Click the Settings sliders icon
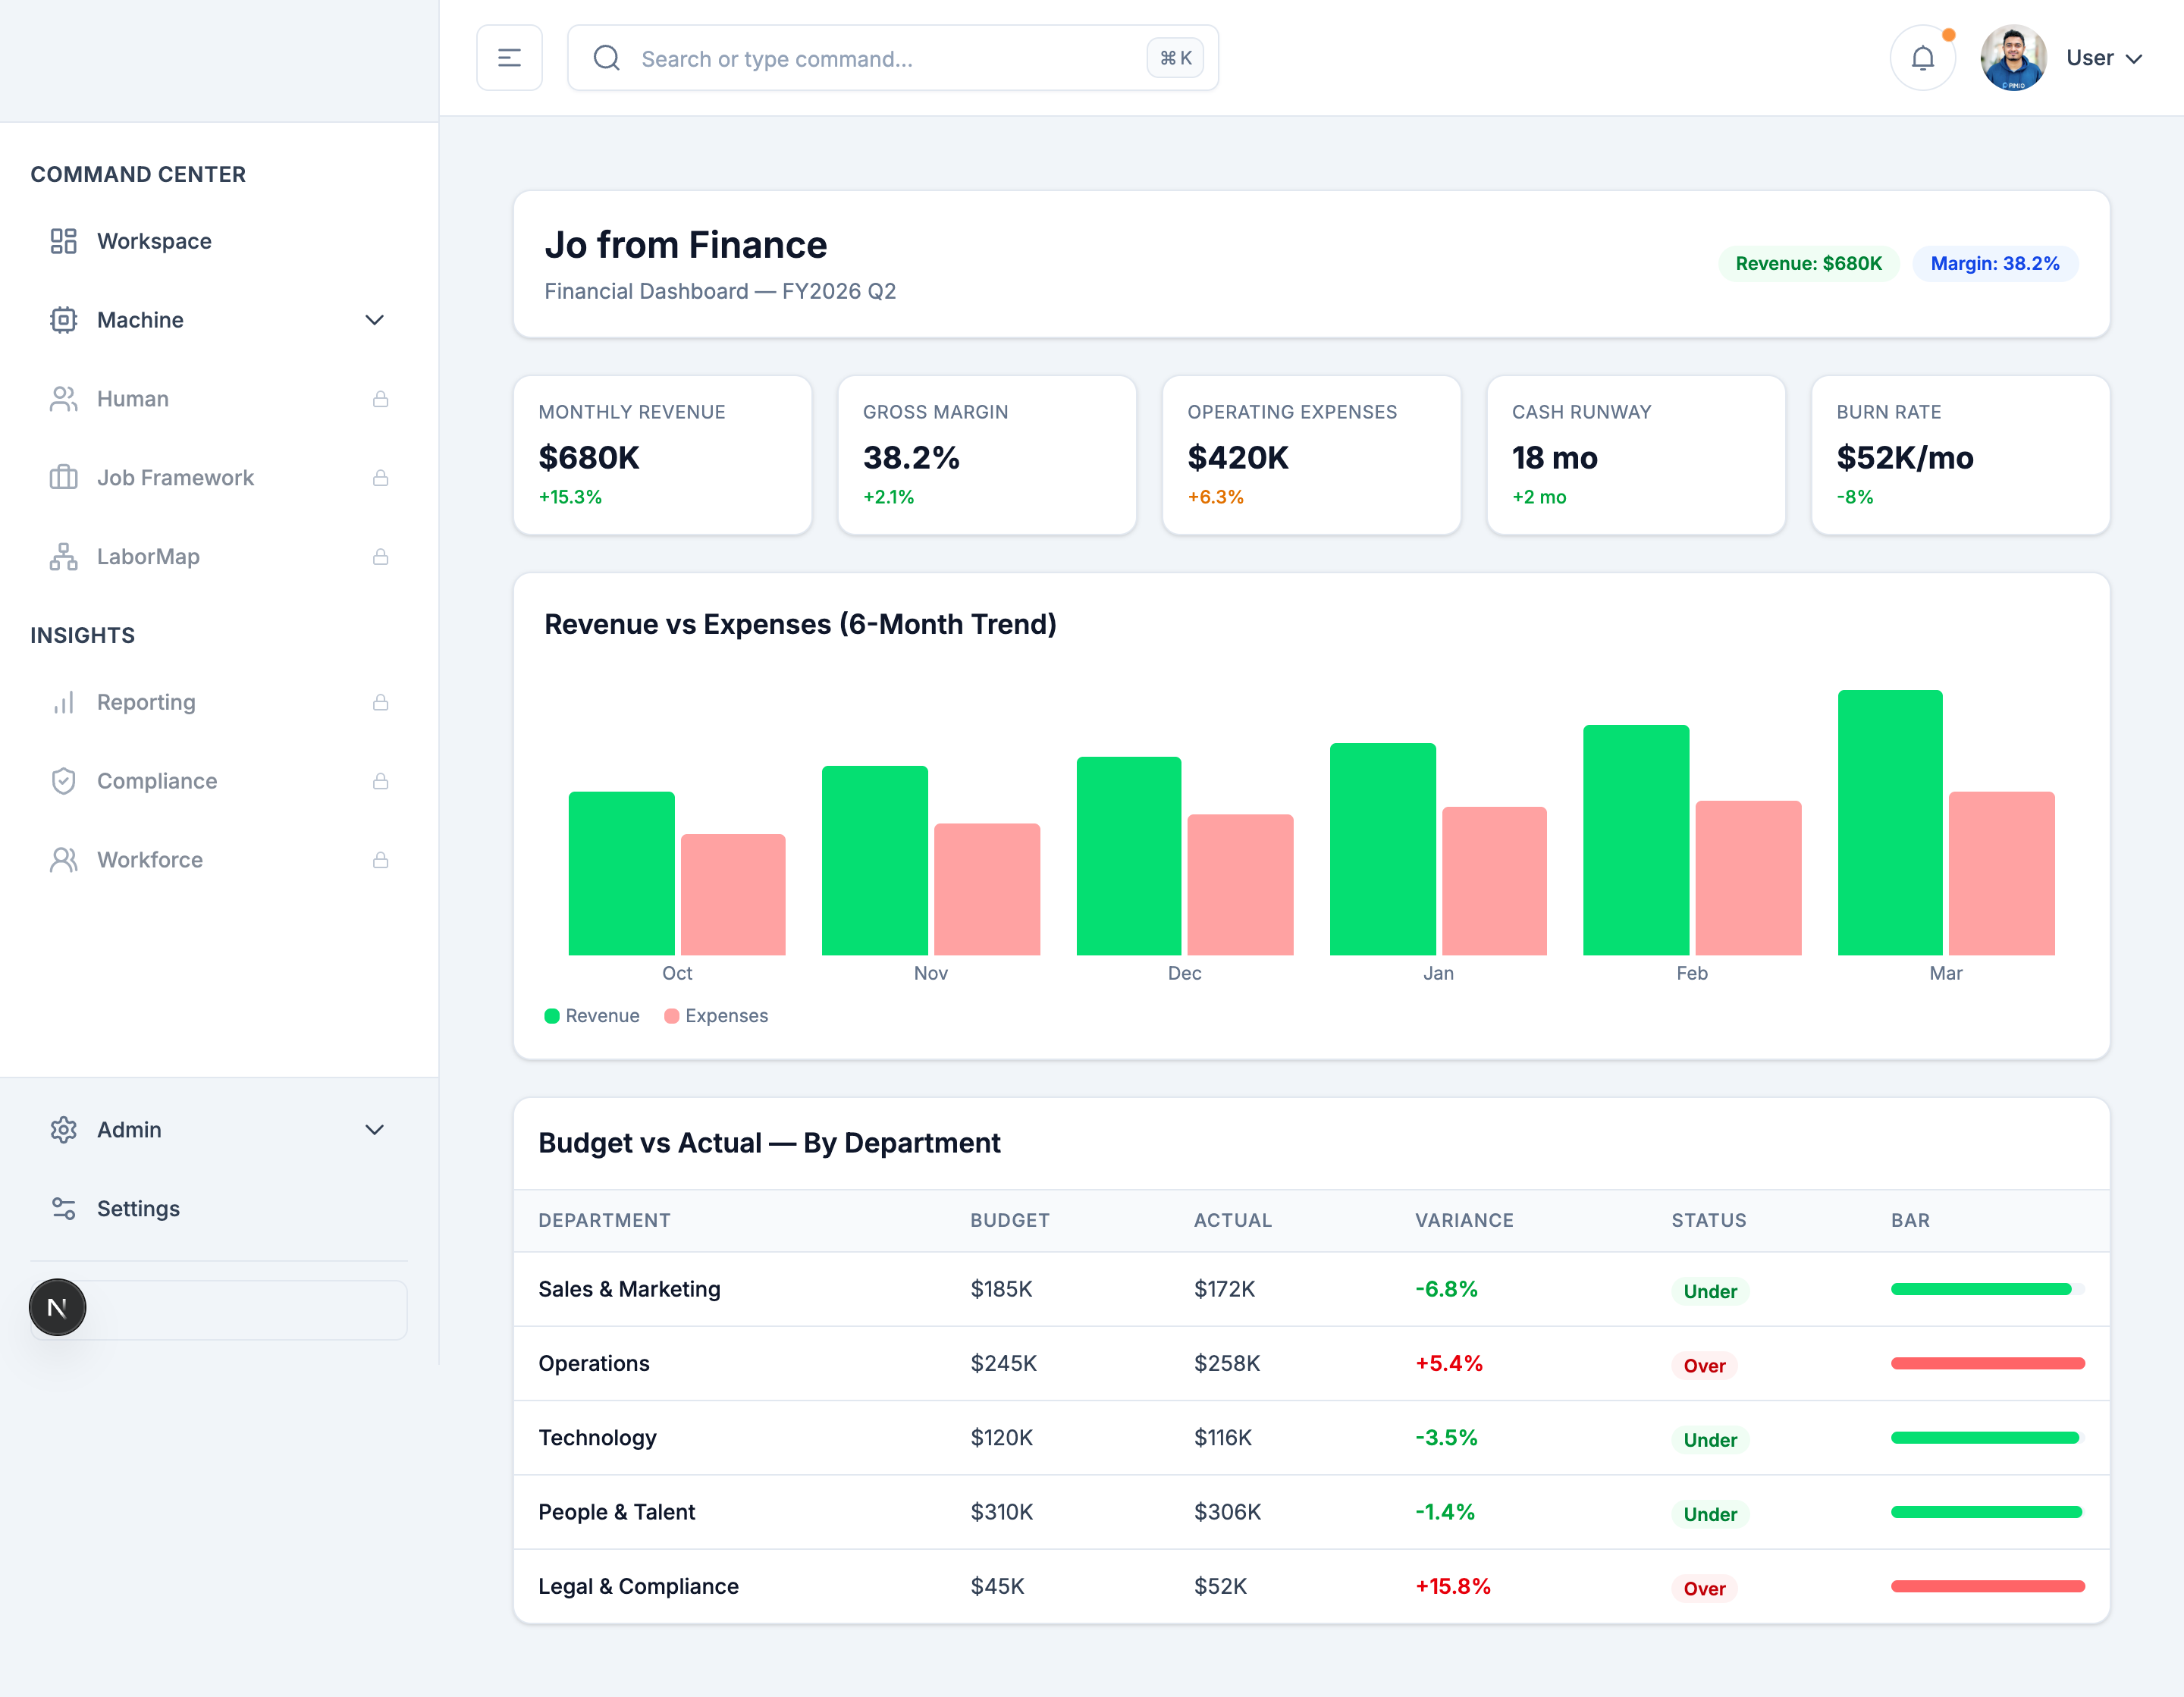This screenshot has height=1697, width=2184. [x=63, y=1209]
